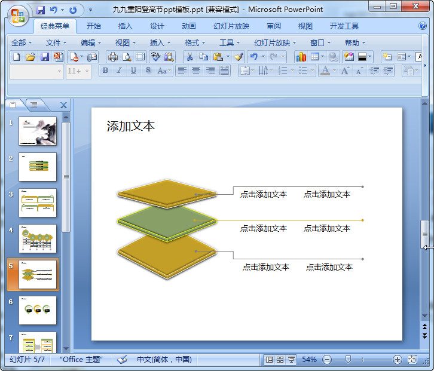
Task: Open the 开发工具 tab
Action: pyautogui.click(x=344, y=26)
